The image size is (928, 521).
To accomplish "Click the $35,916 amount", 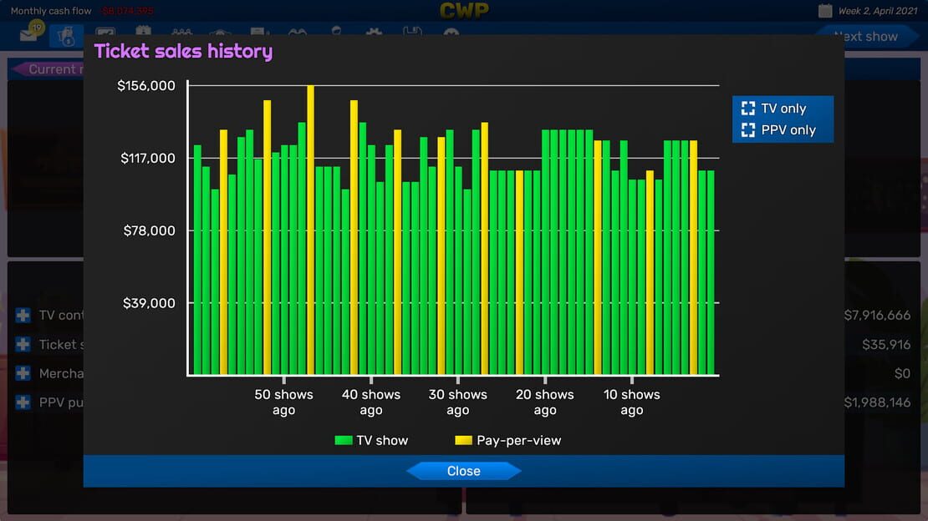I will pos(886,344).
